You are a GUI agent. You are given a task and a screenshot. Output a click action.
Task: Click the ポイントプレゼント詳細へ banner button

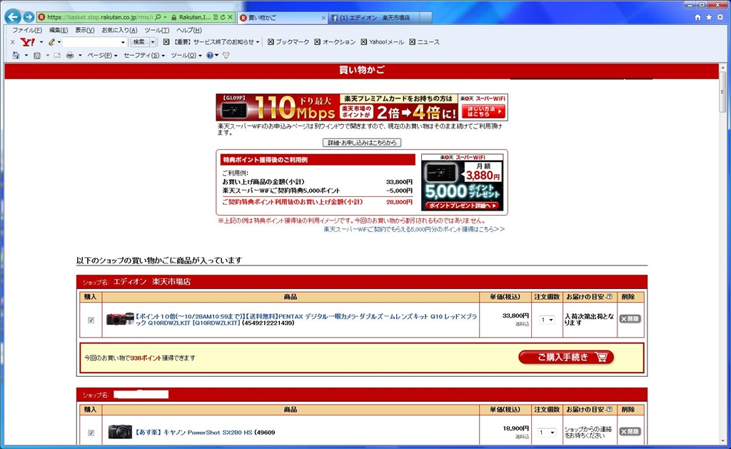pyautogui.click(x=463, y=206)
